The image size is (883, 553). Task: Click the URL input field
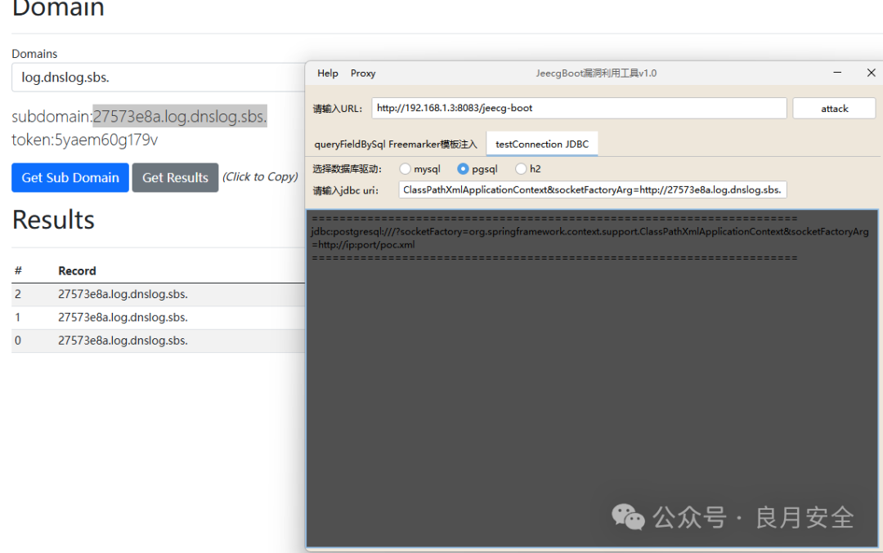579,108
